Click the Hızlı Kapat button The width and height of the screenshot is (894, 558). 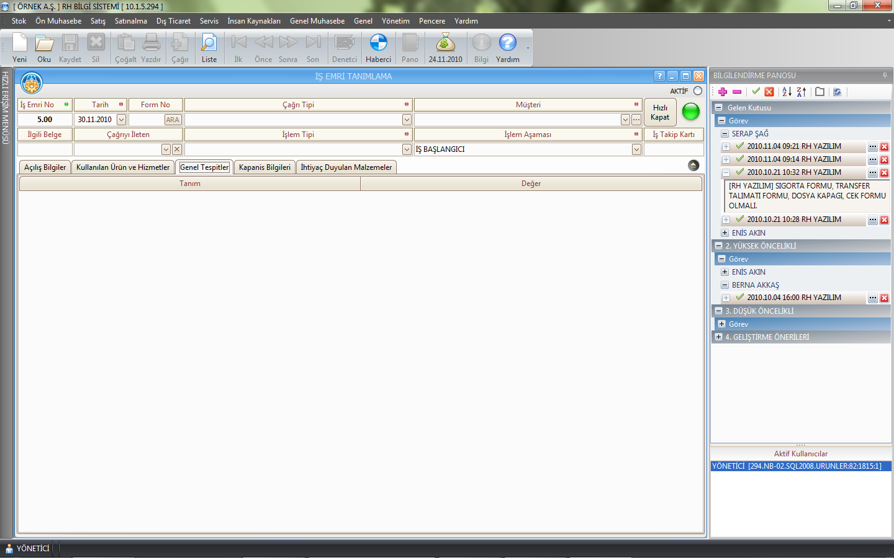pos(660,112)
